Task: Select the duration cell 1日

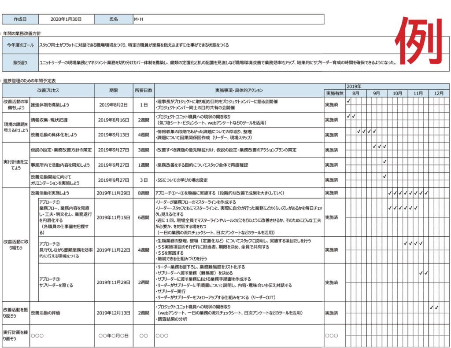Action: point(144,105)
